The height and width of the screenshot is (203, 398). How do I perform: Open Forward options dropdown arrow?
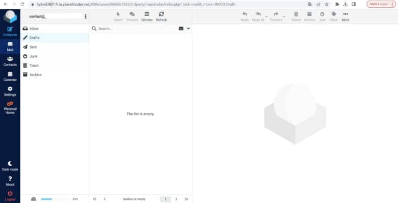(x=284, y=17)
